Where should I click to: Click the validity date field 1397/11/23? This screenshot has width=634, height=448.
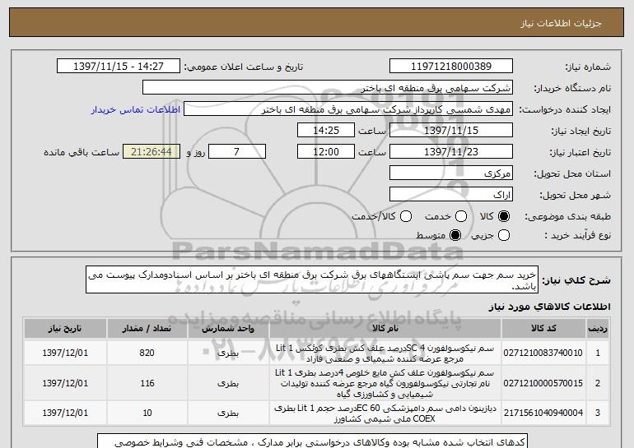(451, 152)
